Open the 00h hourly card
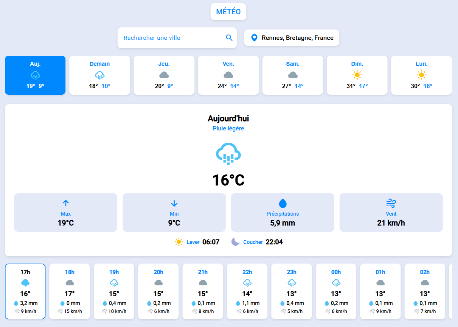Viewport: 458px width, 327px height. [336, 291]
